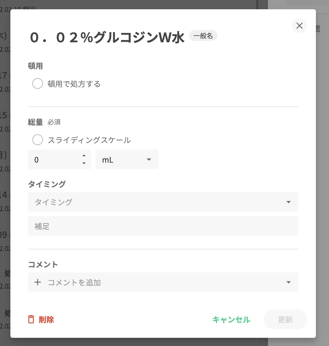This screenshot has height=346, width=329.
Task: Click the 削除 text label
Action: tap(46, 320)
